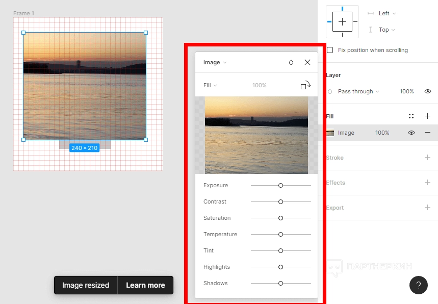Click the bottom-left resize handle of image
The width and height of the screenshot is (438, 304).
click(x=23, y=140)
